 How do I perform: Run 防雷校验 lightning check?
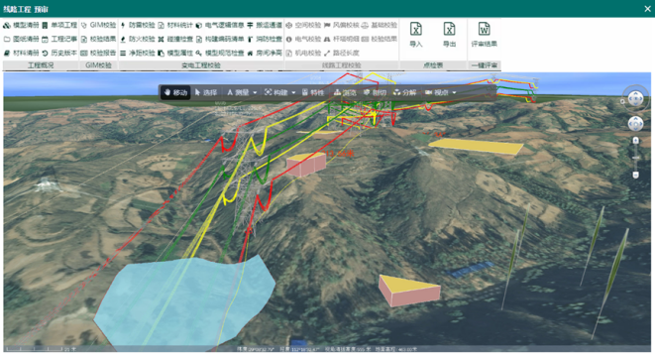click(x=138, y=25)
